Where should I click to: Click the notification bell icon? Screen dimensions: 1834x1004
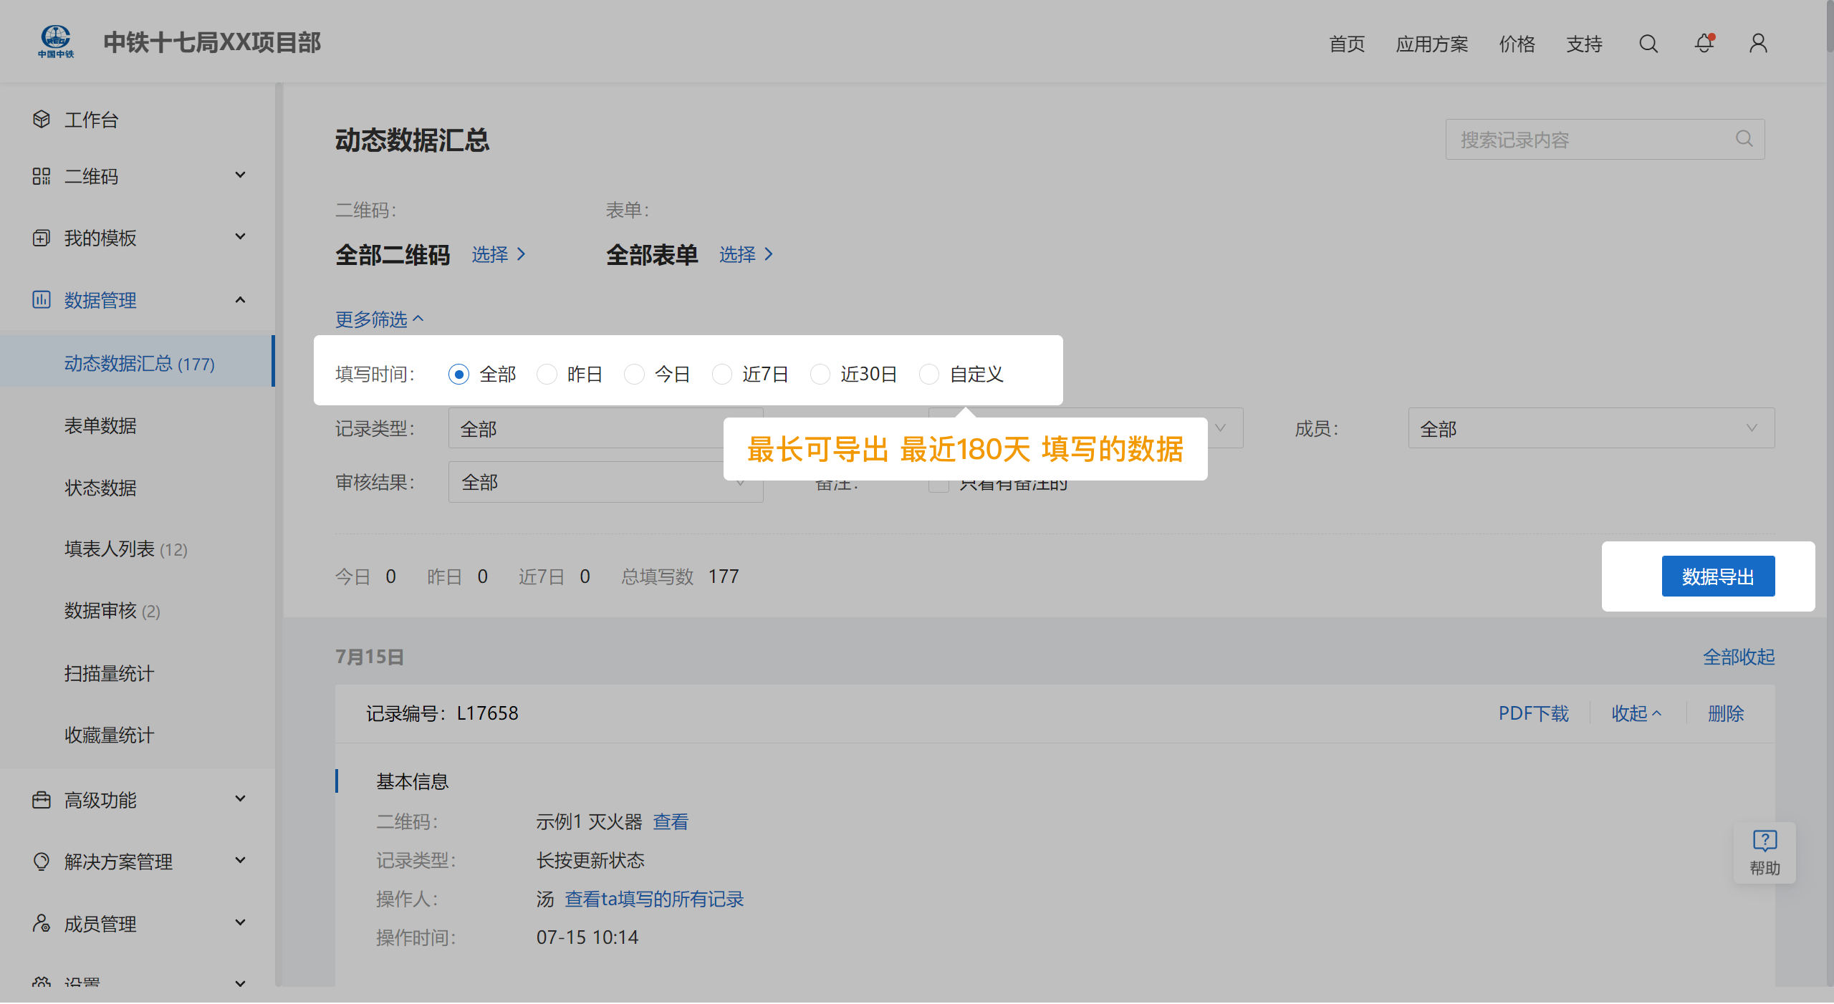[1704, 44]
